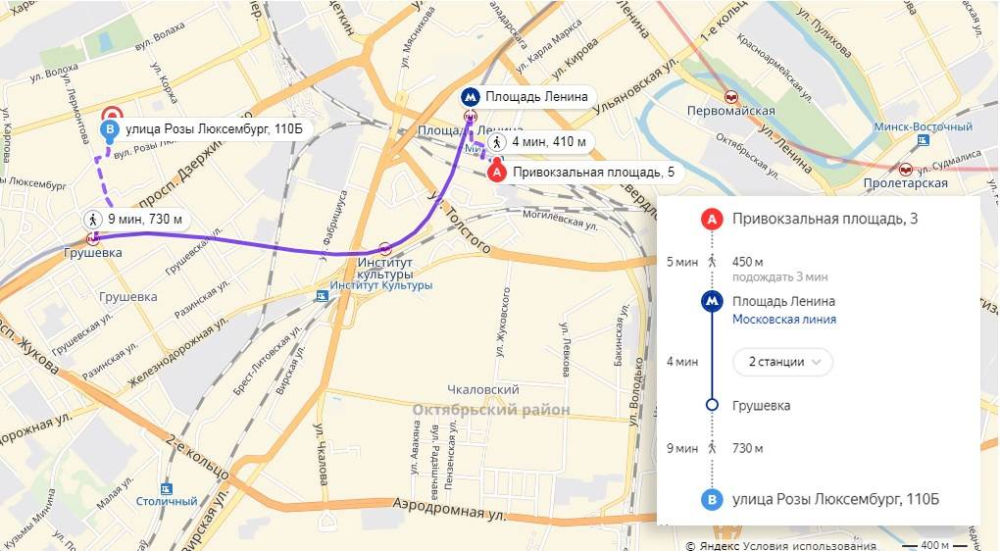Click the 9 мин, 730 м walking label
Screen dimensions: 1000x551
(136, 220)
